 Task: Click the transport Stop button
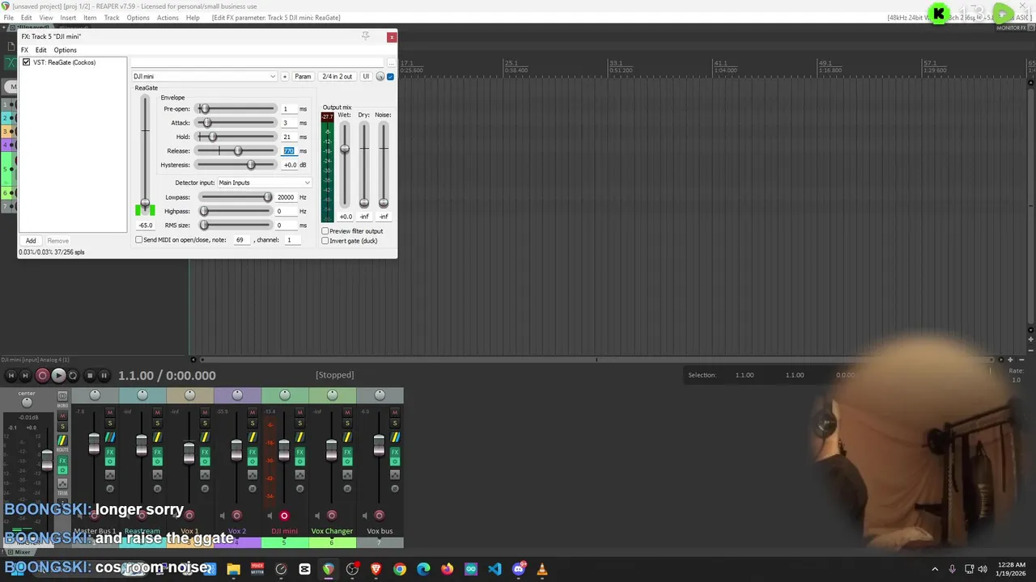tap(89, 375)
